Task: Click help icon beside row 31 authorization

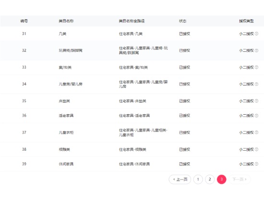Action: click(x=256, y=34)
